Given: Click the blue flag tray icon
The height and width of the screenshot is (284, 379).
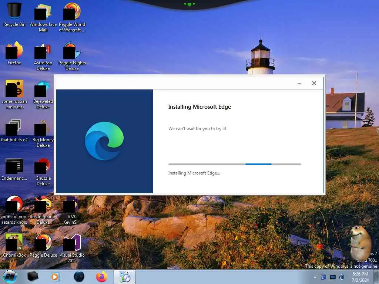Looking at the screenshot, I should click(x=323, y=277).
